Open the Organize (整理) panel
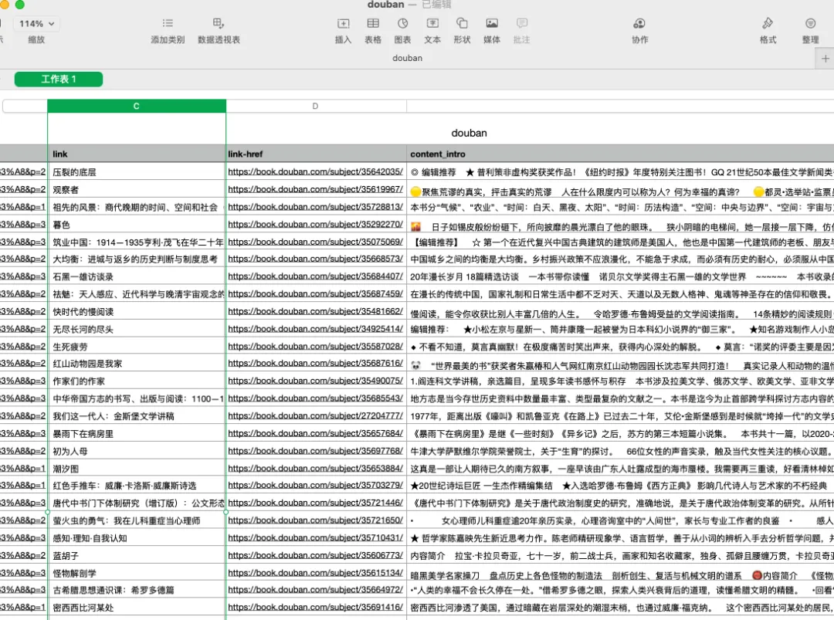The image size is (834, 620). pyautogui.click(x=810, y=24)
